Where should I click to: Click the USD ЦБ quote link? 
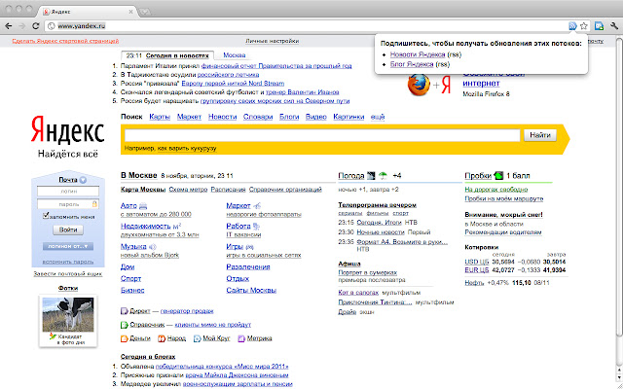tap(476, 262)
